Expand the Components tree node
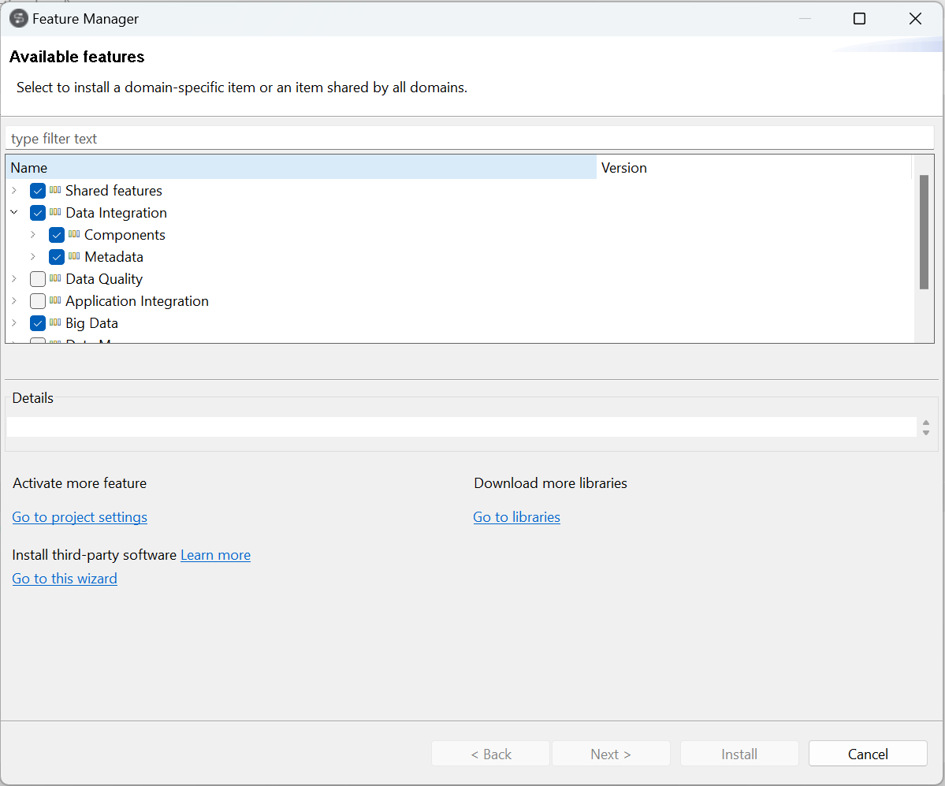945x786 pixels. tap(32, 234)
